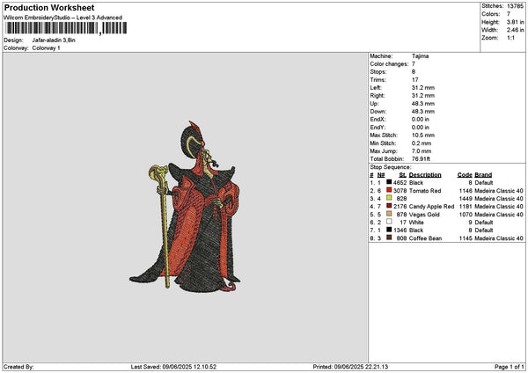The image size is (528, 373).
Task: Click the Candy Apple Red swatch
Action: [389, 206]
